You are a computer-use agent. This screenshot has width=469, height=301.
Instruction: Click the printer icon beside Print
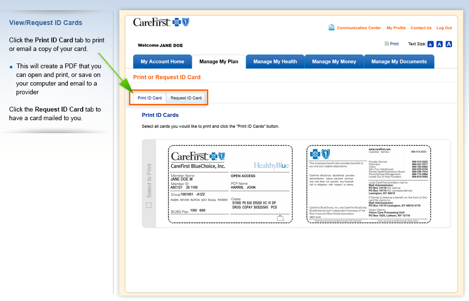[x=386, y=44]
